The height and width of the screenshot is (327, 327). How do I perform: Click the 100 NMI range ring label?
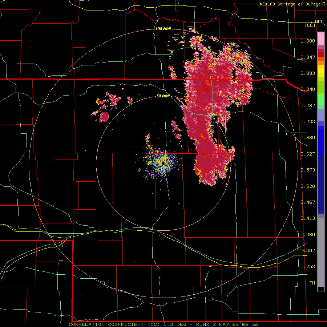[163, 29]
